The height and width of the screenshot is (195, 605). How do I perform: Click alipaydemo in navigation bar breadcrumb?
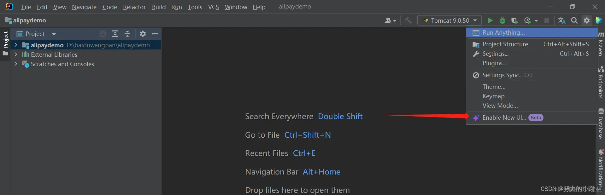point(26,20)
